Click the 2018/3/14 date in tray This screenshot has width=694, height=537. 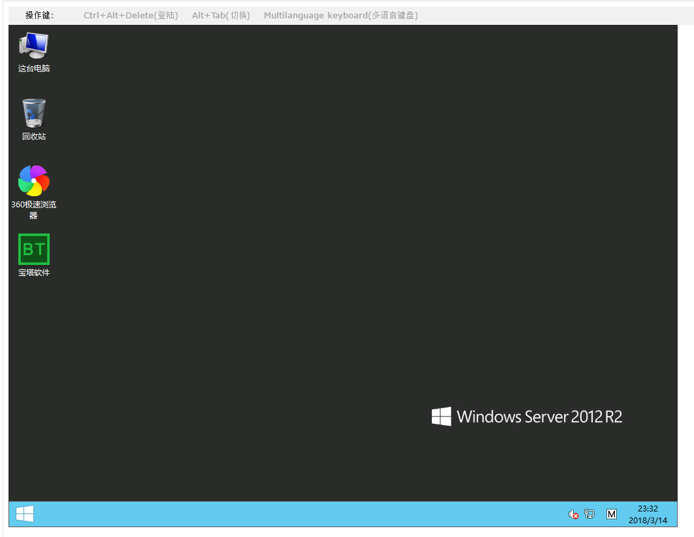[648, 521]
